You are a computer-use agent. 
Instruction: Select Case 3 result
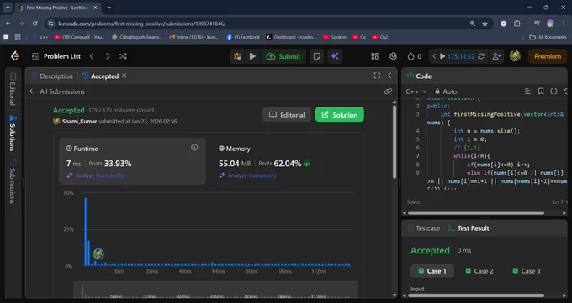coord(527,271)
